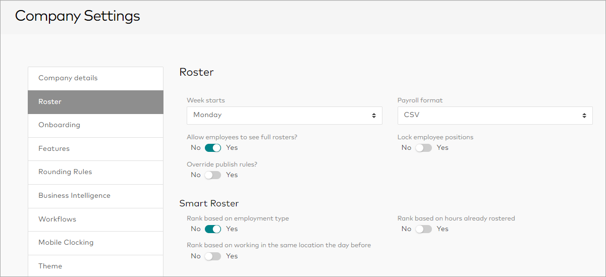The width and height of the screenshot is (606, 277).
Task: Enable 'Rank based on hours already rostered'
Action: click(424, 229)
